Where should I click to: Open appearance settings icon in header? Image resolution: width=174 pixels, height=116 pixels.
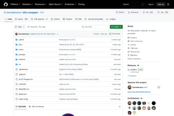coord(168,4)
